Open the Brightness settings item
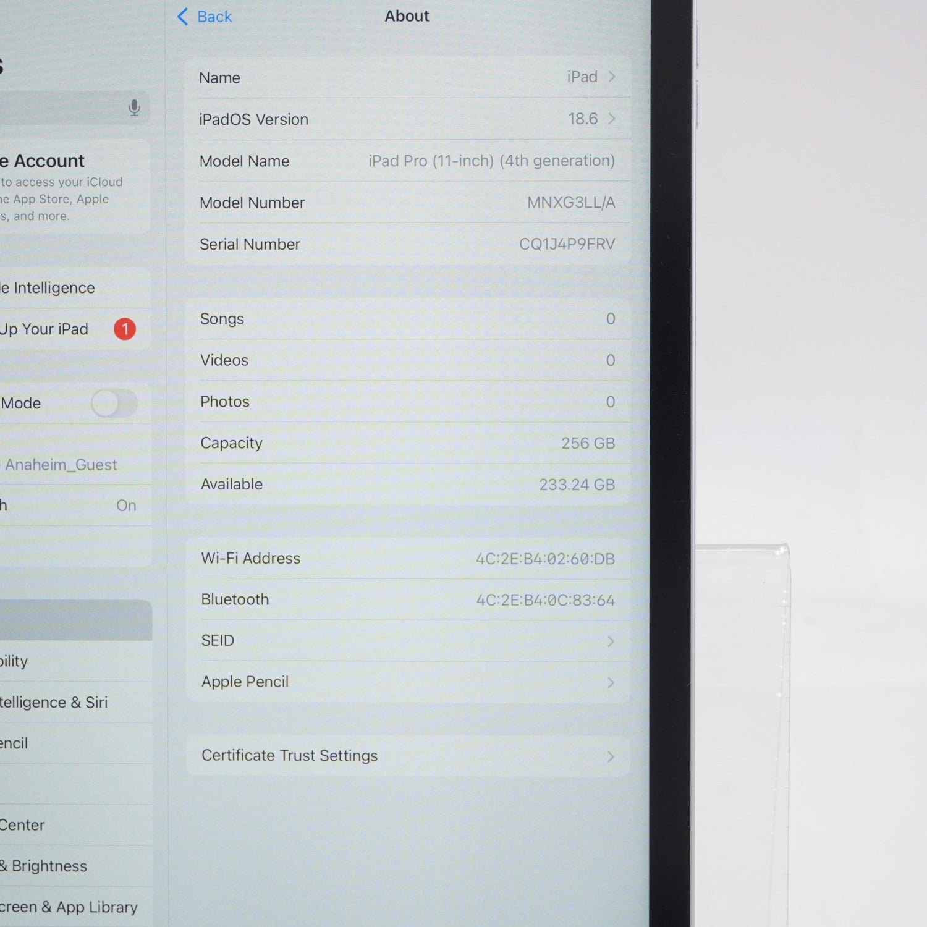 coord(75,866)
